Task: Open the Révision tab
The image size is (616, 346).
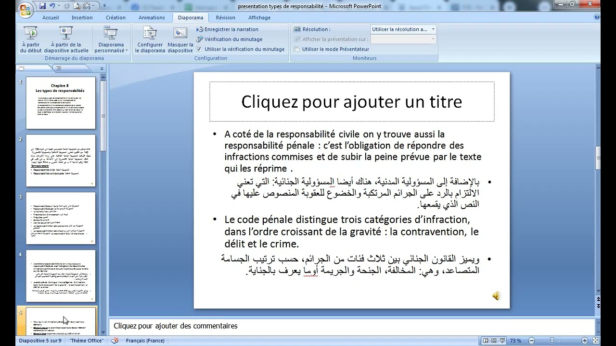Action: (226, 18)
